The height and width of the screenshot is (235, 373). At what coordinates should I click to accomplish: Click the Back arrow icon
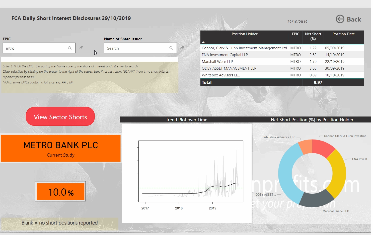click(340, 19)
